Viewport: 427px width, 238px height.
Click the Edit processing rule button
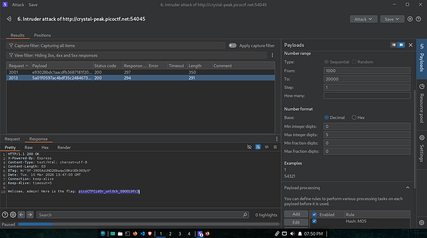(x=296, y=222)
